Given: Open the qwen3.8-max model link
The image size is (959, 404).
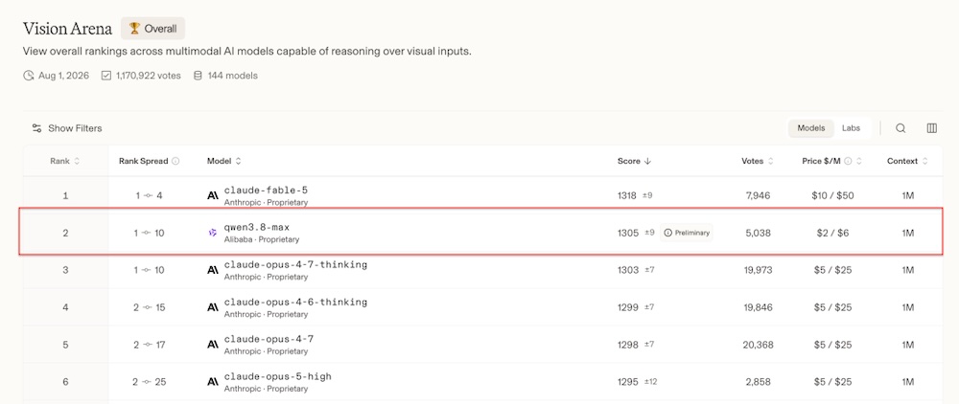Looking at the screenshot, I should (x=257, y=227).
